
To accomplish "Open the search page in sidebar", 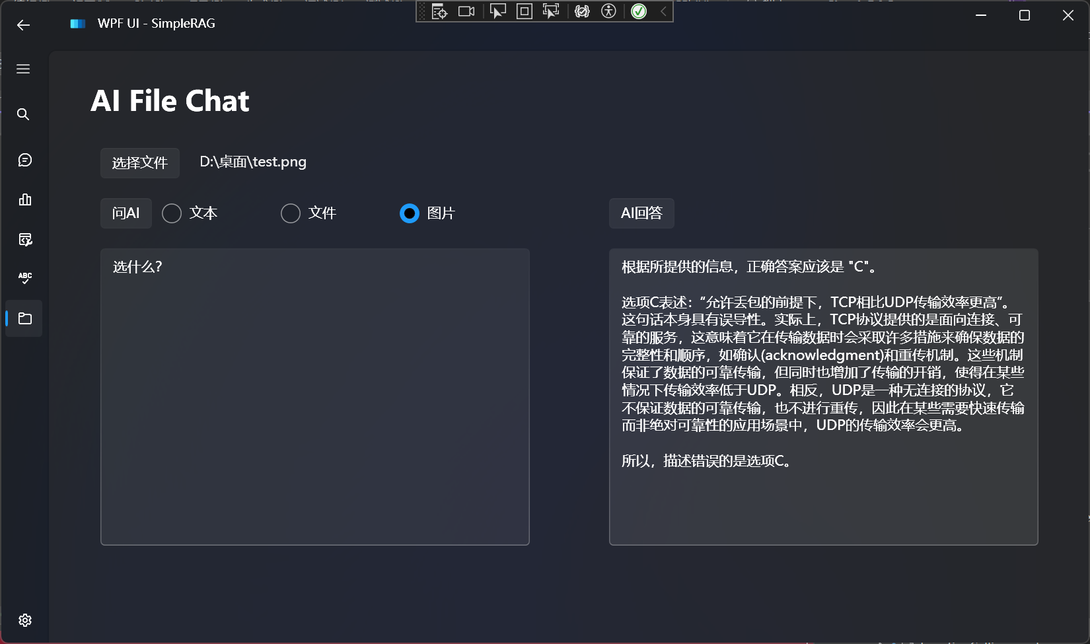I will point(23,114).
